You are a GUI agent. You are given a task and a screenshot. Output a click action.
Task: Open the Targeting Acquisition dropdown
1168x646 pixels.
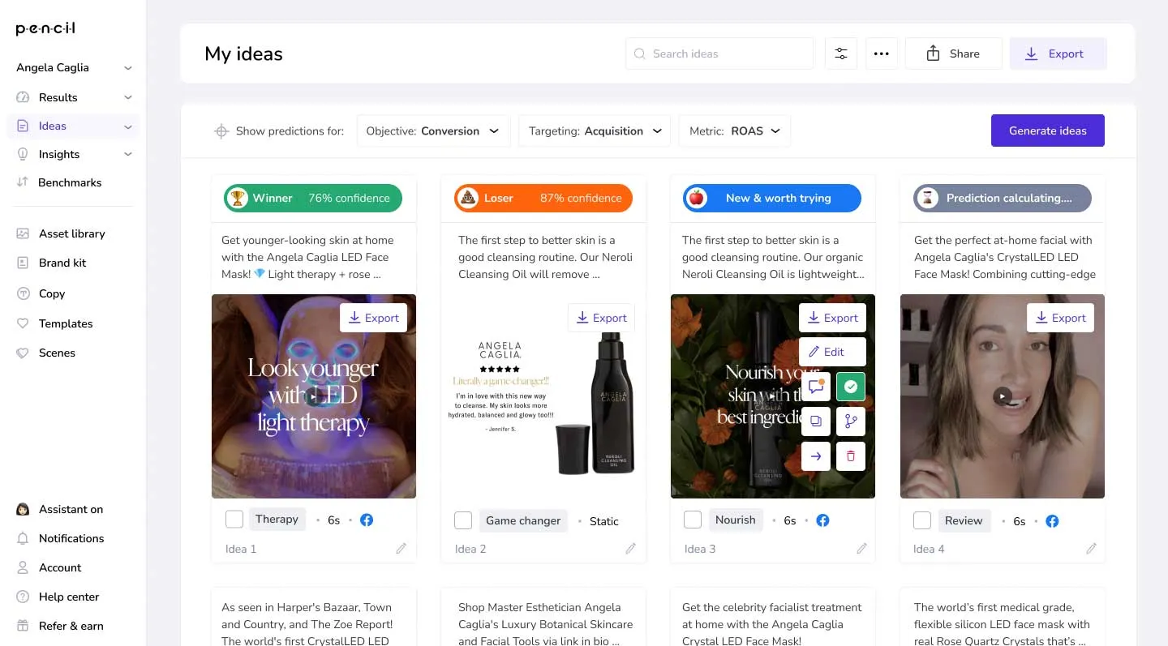click(x=595, y=131)
